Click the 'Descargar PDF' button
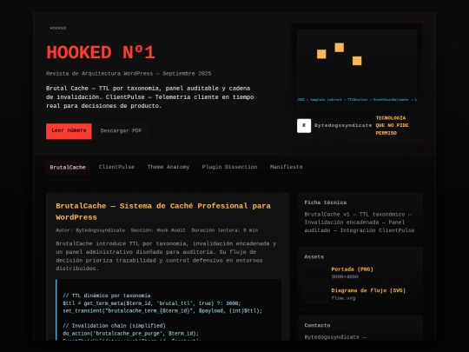 click(121, 131)
